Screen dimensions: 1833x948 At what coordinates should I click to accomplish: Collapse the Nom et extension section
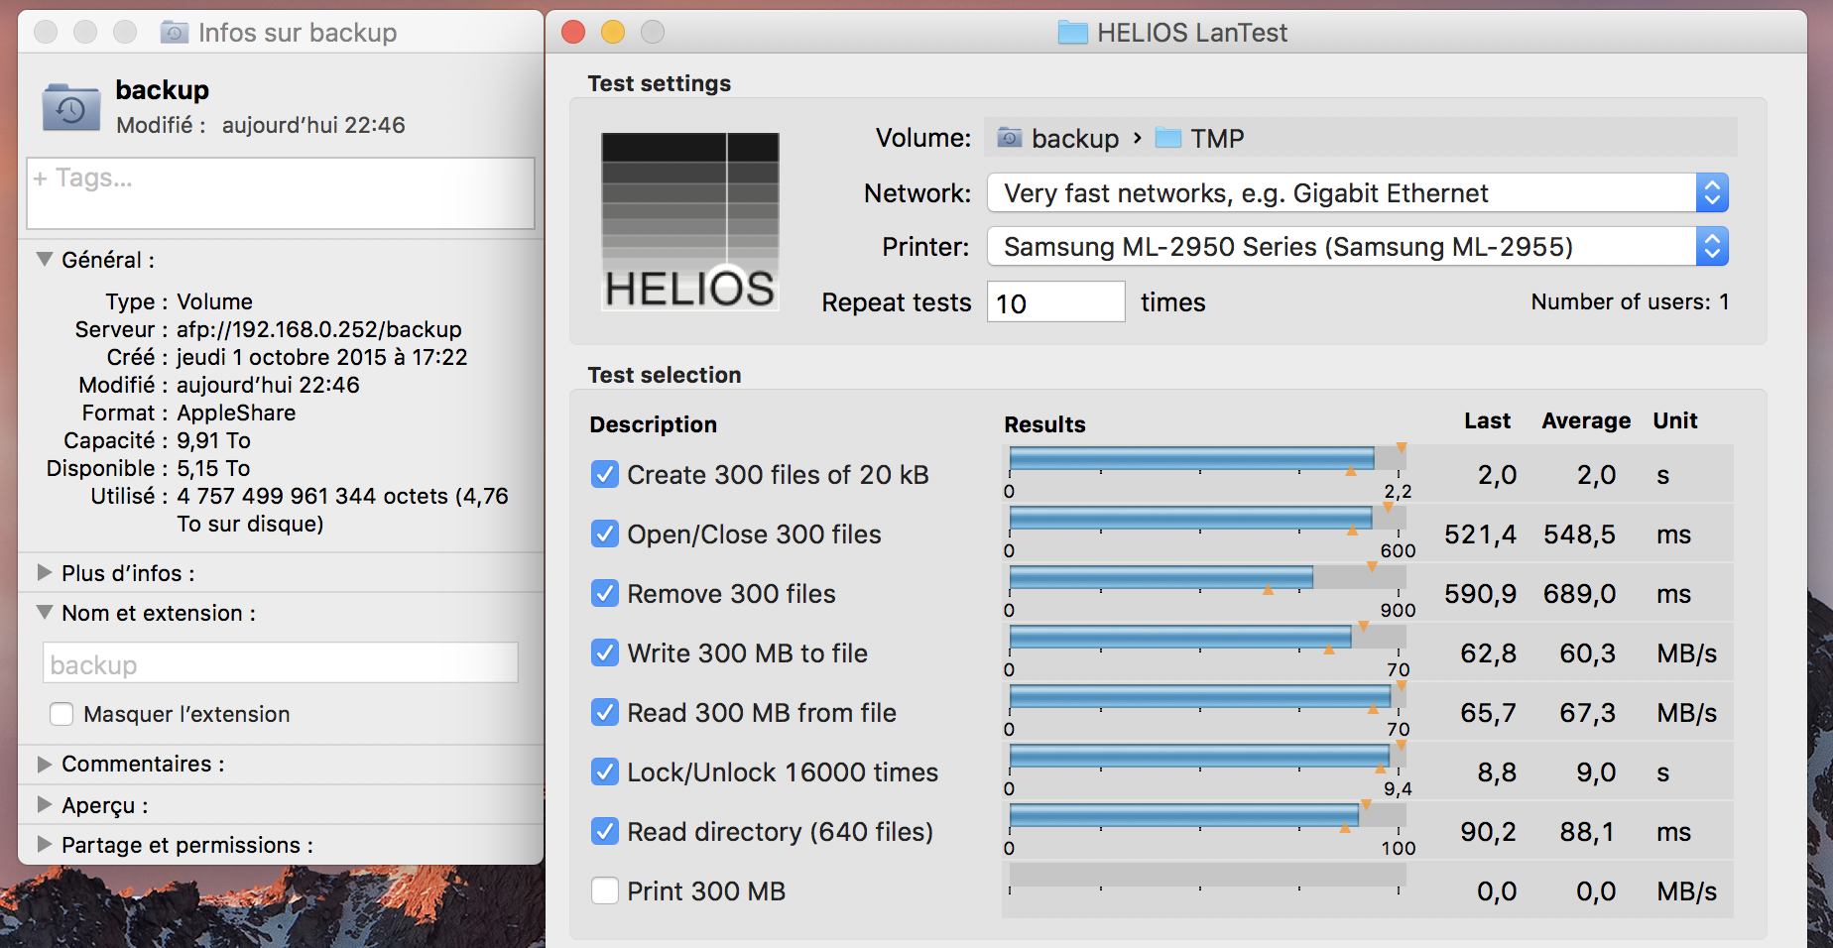45,612
